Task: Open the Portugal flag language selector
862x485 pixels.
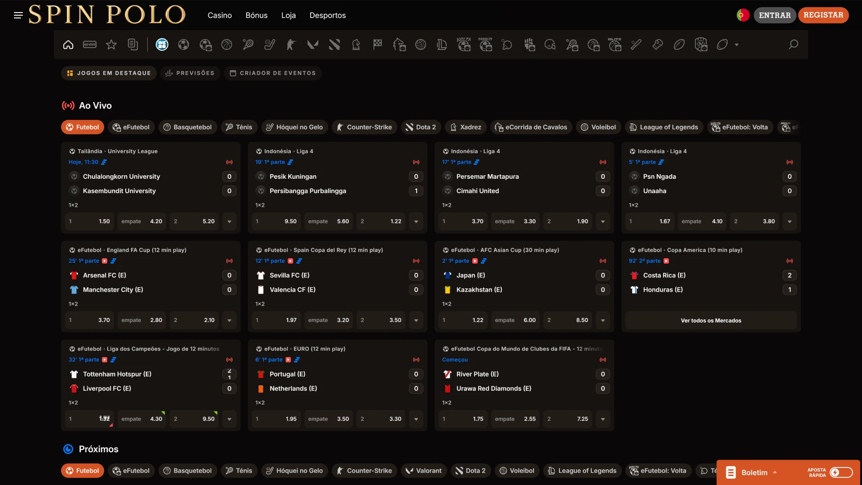Action: point(743,15)
